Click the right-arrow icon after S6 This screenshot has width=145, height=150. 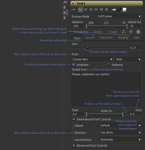pos(114,10)
